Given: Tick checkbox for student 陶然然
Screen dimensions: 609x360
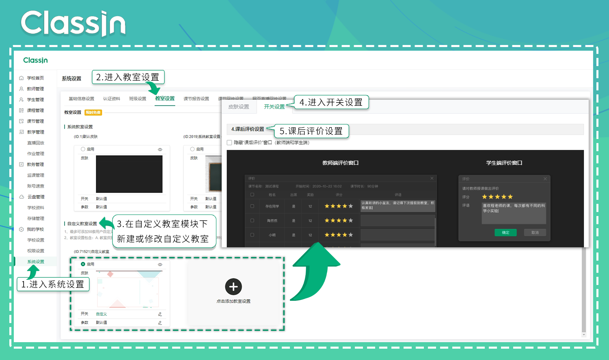Looking at the screenshot, I should click(252, 221).
